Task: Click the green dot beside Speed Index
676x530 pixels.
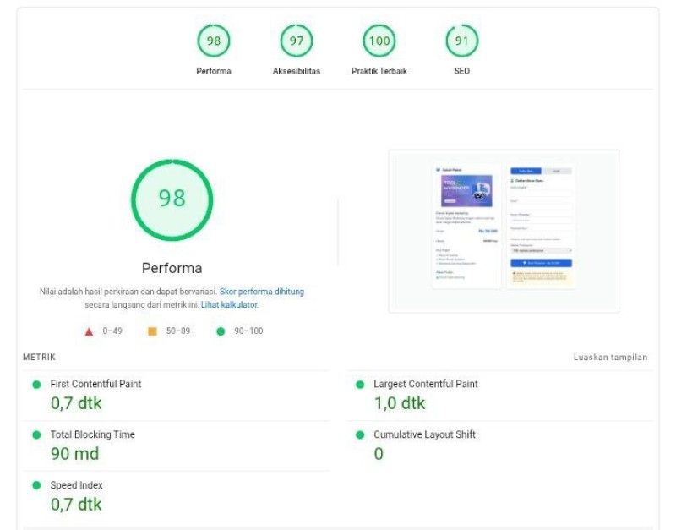Action: pyautogui.click(x=36, y=485)
